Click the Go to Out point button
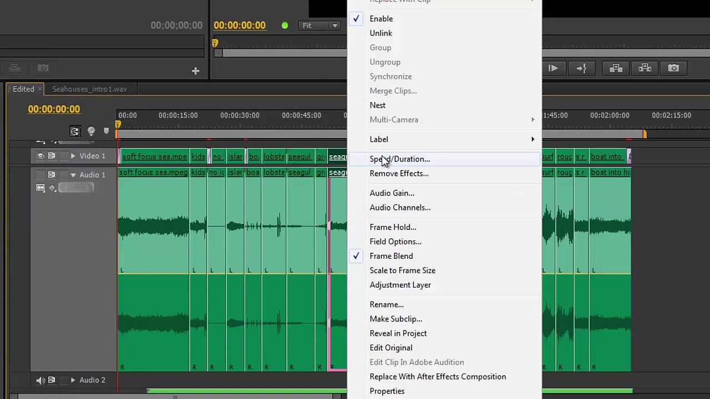The image size is (710, 399). (x=581, y=68)
